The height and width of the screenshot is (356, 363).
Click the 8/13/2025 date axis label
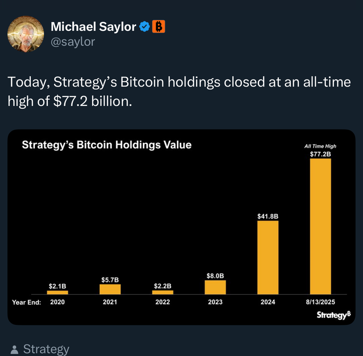pos(320,302)
